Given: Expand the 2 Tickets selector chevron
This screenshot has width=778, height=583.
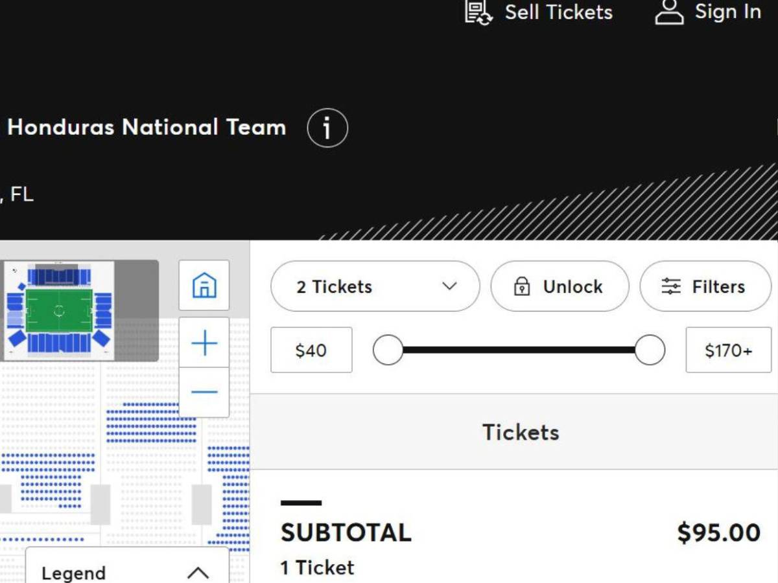Looking at the screenshot, I should 449,286.
